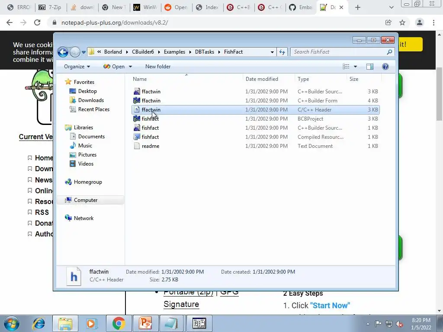This screenshot has width=443, height=332.
Task: Select the fishfact Compiled Resource file icon
Action: tap(137, 137)
